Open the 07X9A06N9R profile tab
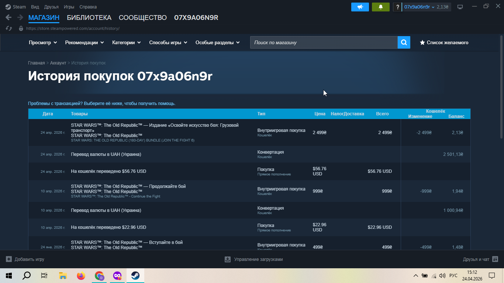Viewport: 504px width, 283px height. (x=196, y=18)
